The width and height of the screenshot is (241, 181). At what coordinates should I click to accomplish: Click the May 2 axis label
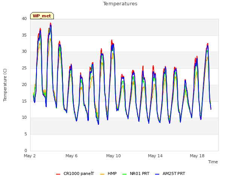click(x=30, y=156)
